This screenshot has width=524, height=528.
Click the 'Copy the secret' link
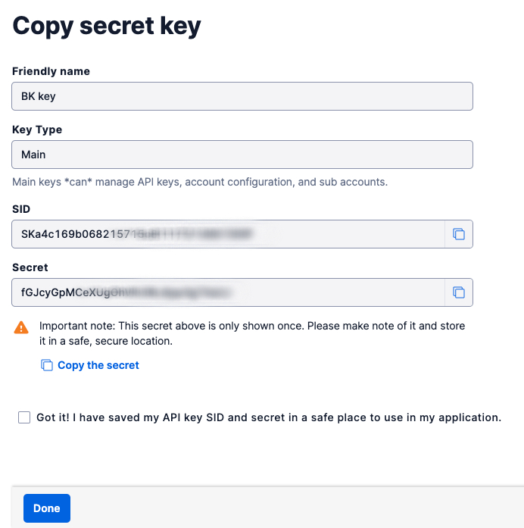tap(98, 365)
